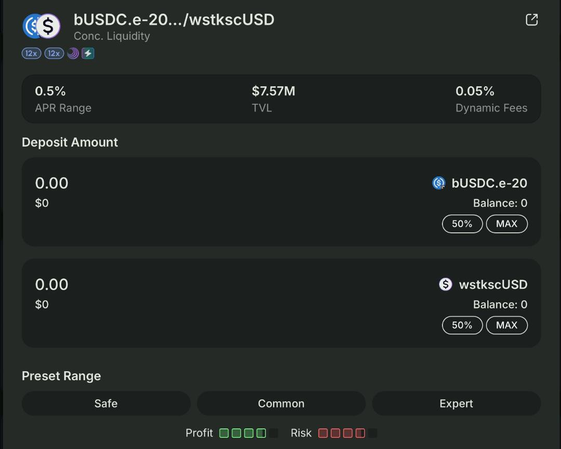This screenshot has width=561, height=449.
Task: Set bUSDC.e-20 deposit to 50%
Action: click(462, 224)
